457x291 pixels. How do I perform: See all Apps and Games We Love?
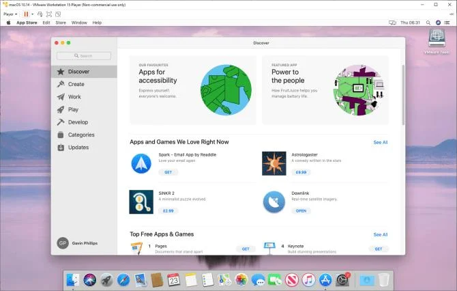(381, 143)
